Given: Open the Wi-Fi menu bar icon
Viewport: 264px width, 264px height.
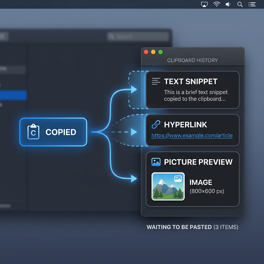Looking at the screenshot, I should coord(217,4).
